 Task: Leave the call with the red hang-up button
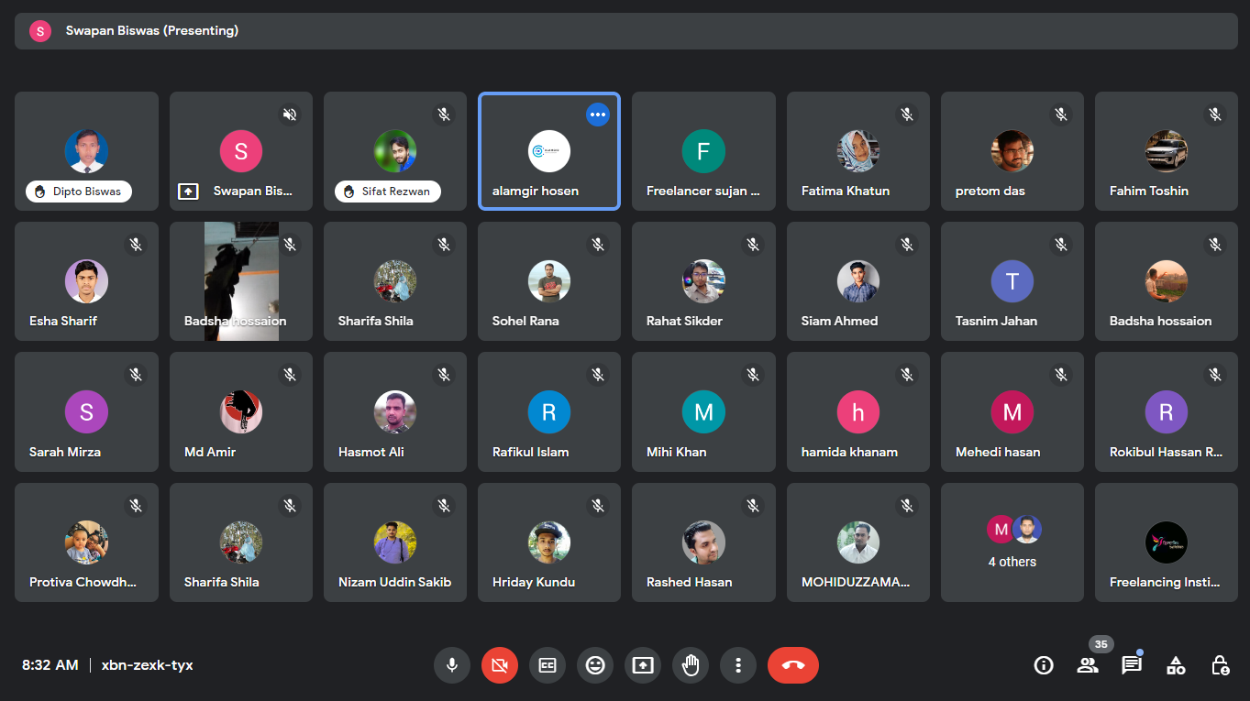(793, 665)
